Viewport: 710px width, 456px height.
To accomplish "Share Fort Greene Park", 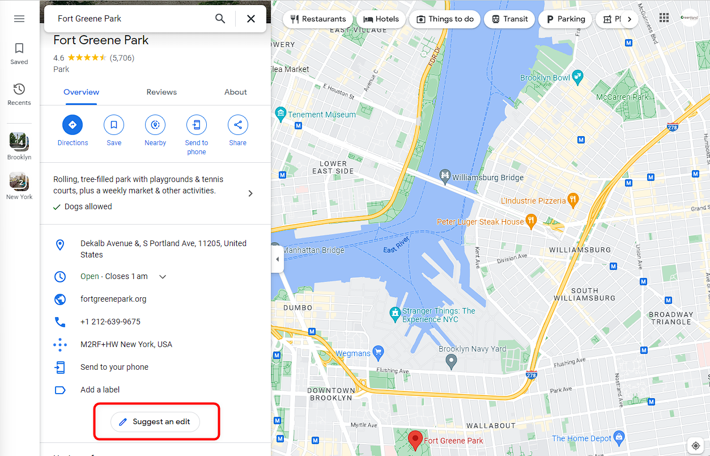I will (238, 125).
